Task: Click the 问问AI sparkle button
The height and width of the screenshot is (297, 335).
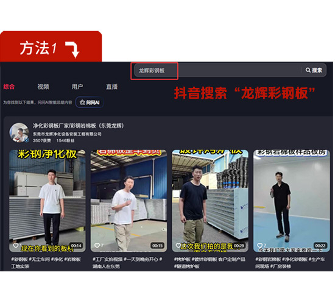Action: click(x=90, y=102)
